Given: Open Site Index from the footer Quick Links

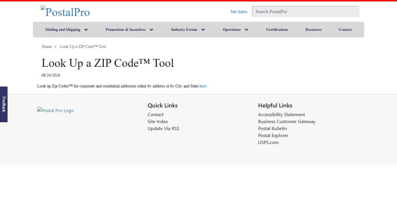Looking at the screenshot, I should pyautogui.click(x=158, y=121).
